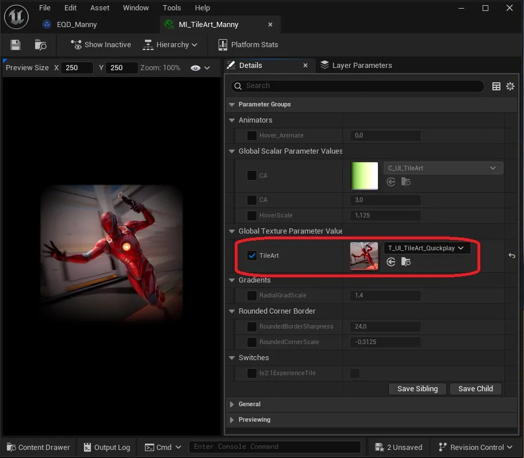Screen dimensions: 524x458
Task: Use selected asset for C_UI_TileArt
Action: pyautogui.click(x=391, y=182)
